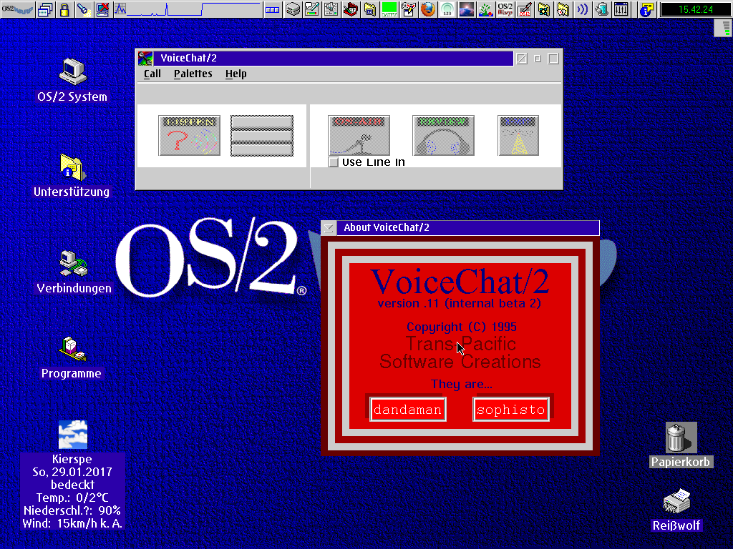Click the blue sound waves icon
Viewport: 733px width, 549px height.
pos(582,9)
